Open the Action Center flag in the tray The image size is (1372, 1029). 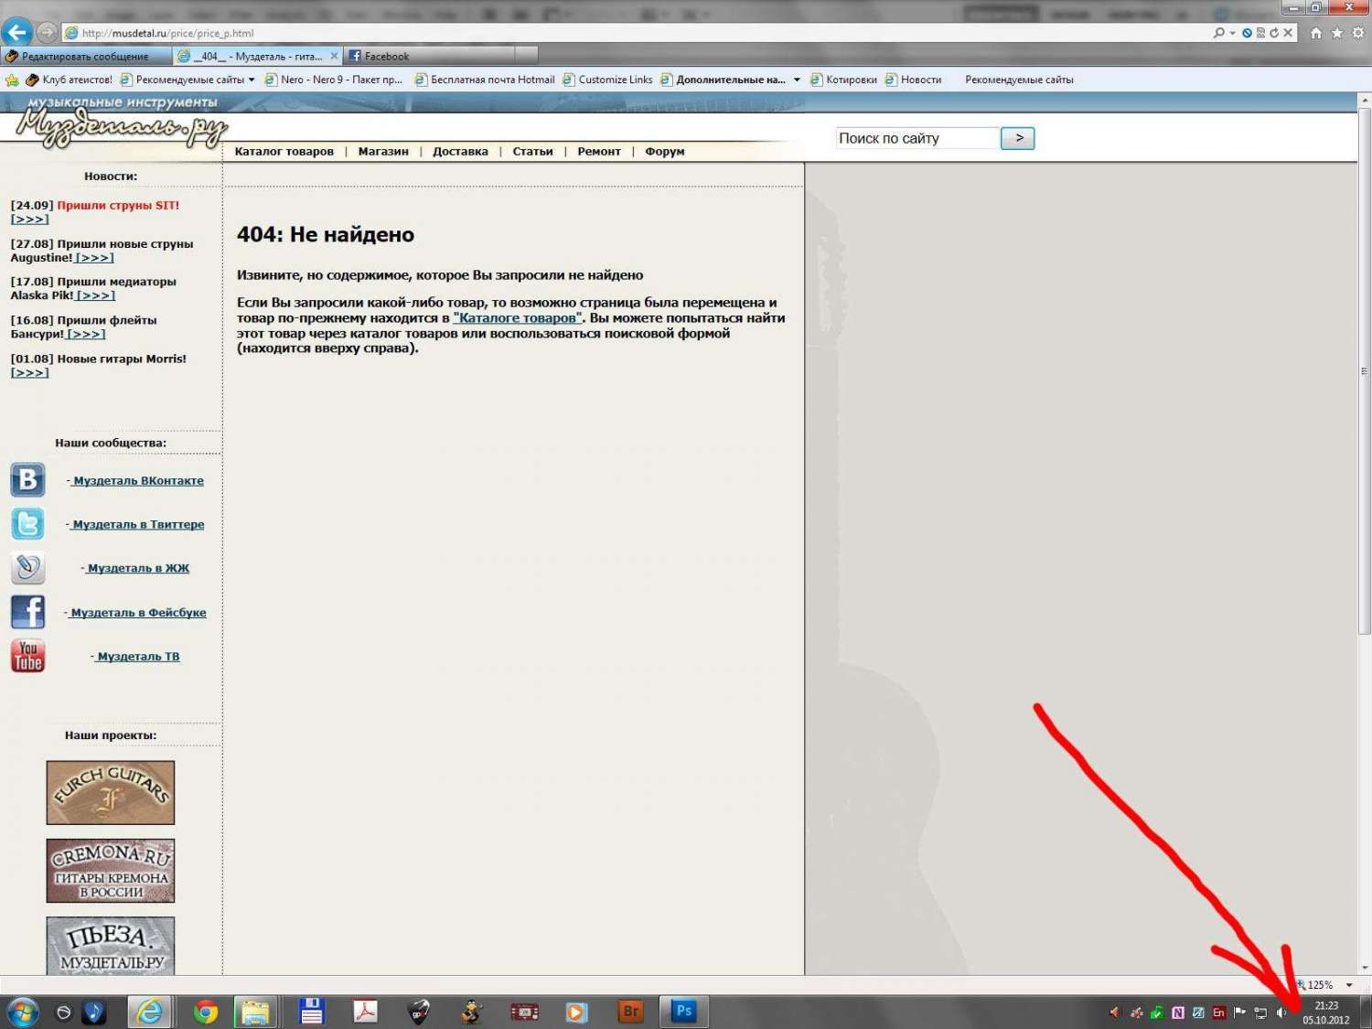coord(1240,1013)
